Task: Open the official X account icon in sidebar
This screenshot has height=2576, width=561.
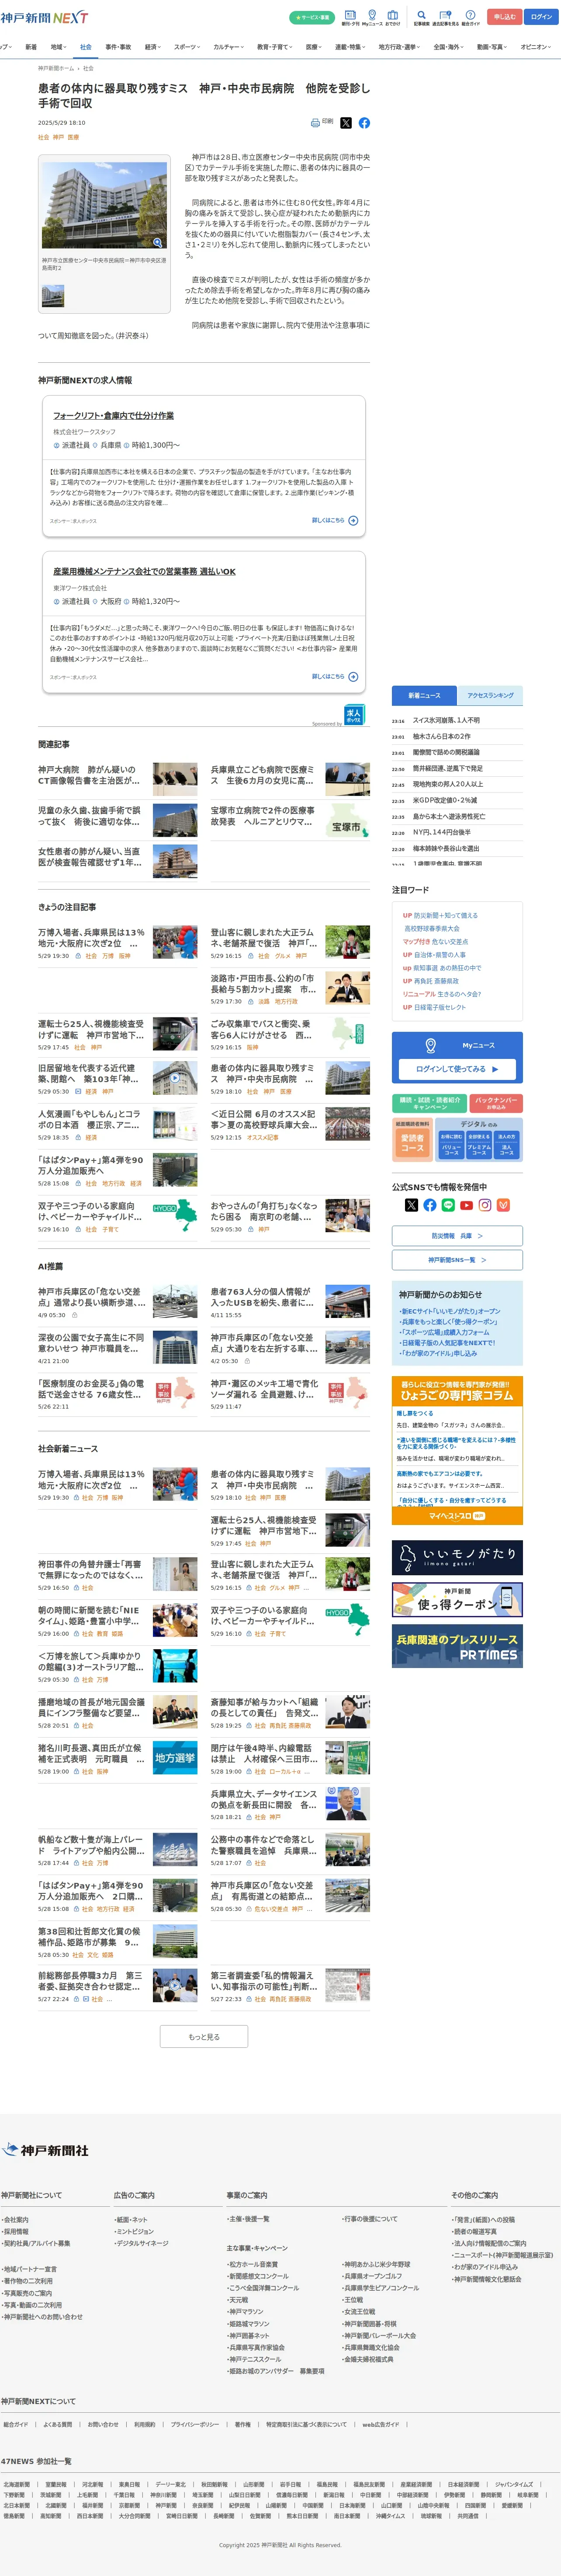Action: pyautogui.click(x=411, y=1205)
